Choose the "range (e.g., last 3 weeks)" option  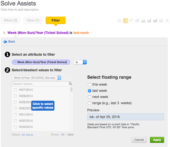[x=90, y=103]
